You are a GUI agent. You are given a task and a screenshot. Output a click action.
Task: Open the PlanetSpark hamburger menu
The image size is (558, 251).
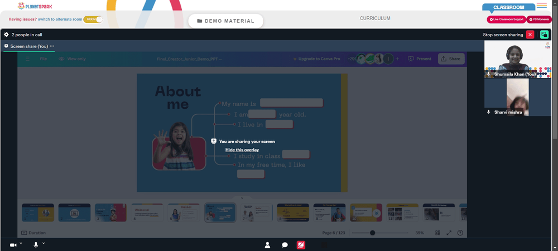(x=542, y=5)
